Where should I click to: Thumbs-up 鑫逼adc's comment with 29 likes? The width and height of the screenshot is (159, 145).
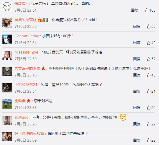pos(151,124)
